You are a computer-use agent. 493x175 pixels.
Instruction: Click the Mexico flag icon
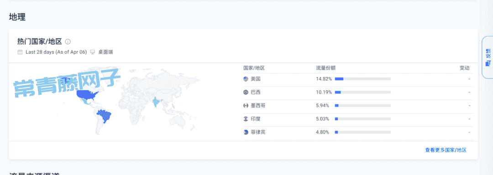click(246, 106)
